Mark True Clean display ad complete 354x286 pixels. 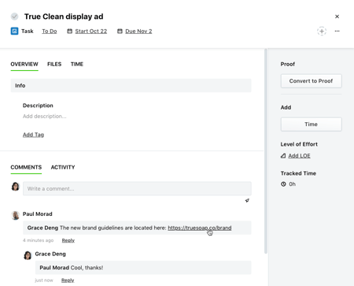coord(14,17)
